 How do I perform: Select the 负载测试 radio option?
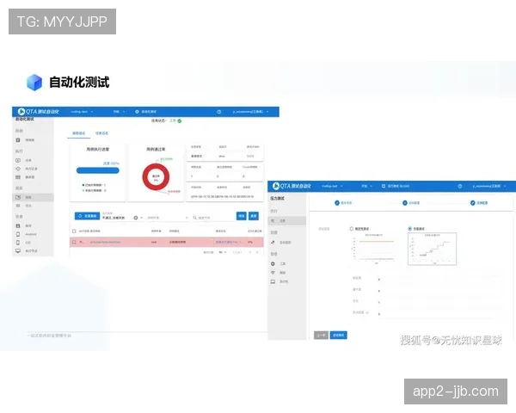(409, 229)
